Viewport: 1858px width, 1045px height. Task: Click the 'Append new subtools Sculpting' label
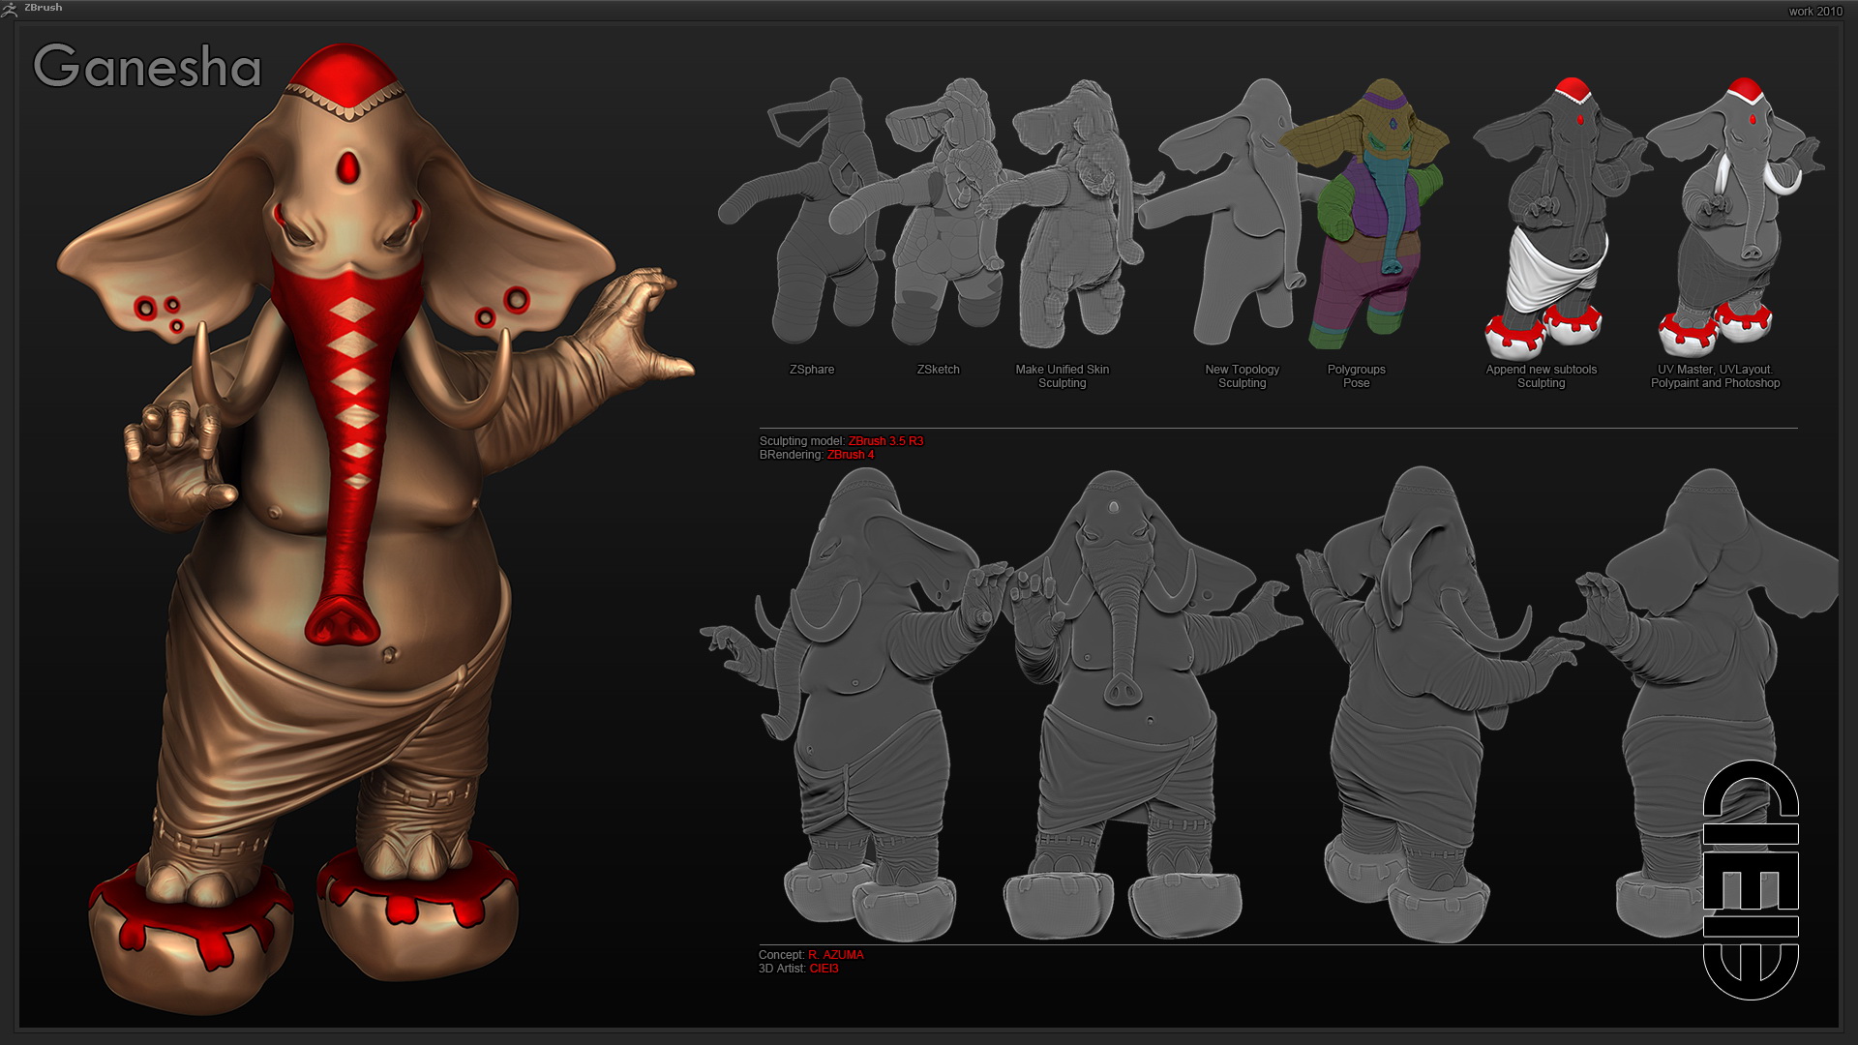click(x=1542, y=376)
